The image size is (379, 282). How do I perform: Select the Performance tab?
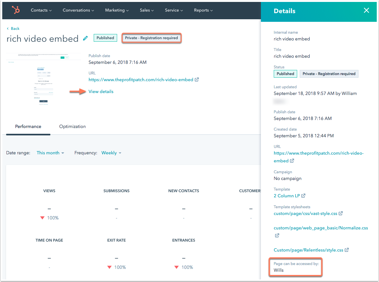click(28, 126)
